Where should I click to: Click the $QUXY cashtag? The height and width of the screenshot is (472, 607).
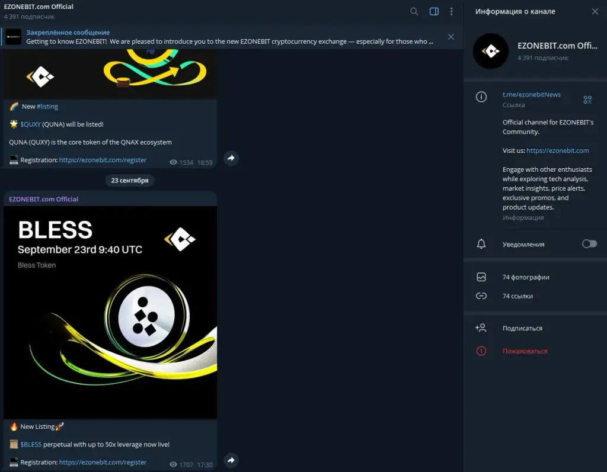tap(30, 124)
